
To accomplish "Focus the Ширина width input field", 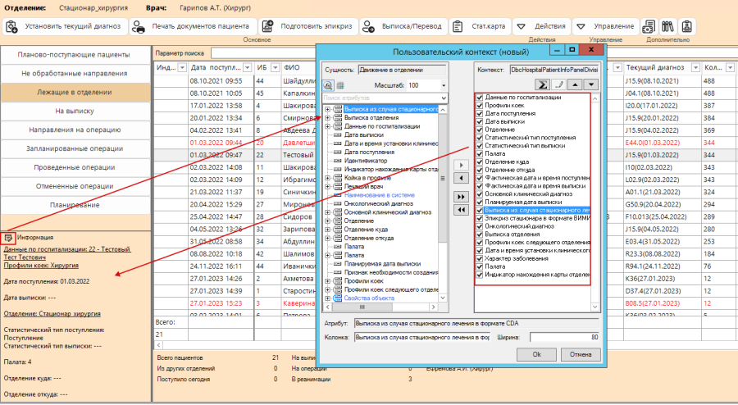I will point(564,337).
